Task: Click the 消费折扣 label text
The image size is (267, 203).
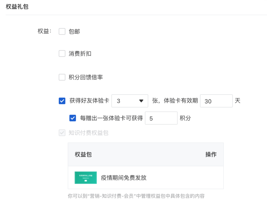Action: (80, 53)
